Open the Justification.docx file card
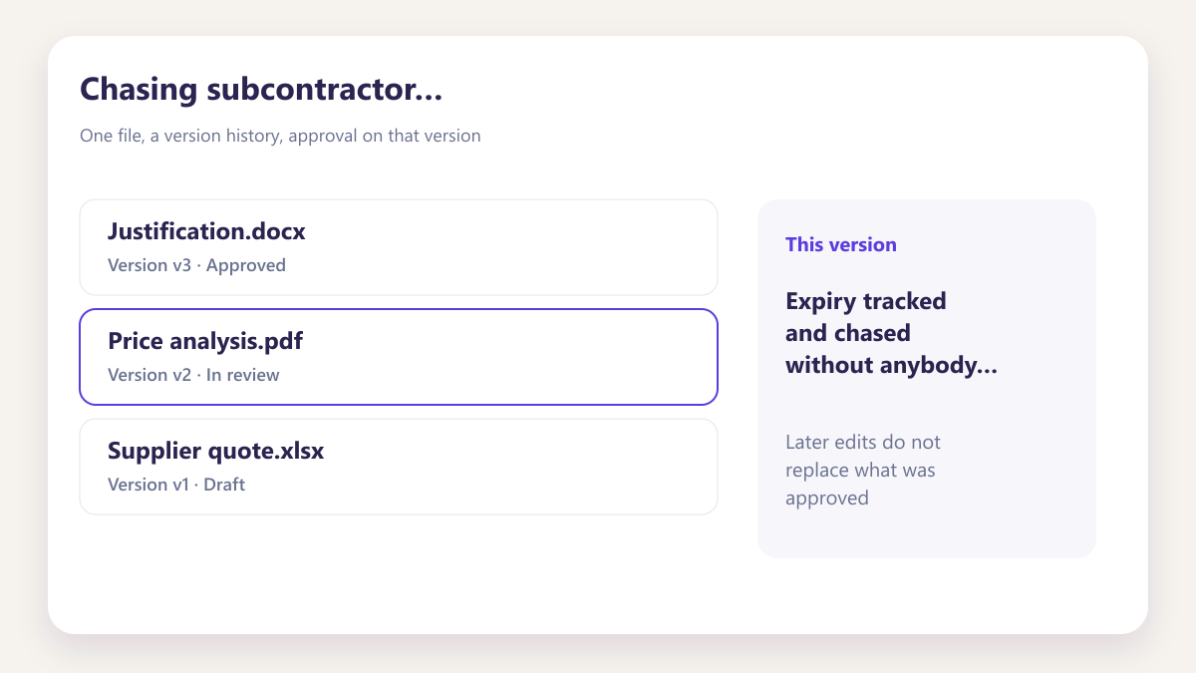The width and height of the screenshot is (1196, 673). click(x=399, y=247)
